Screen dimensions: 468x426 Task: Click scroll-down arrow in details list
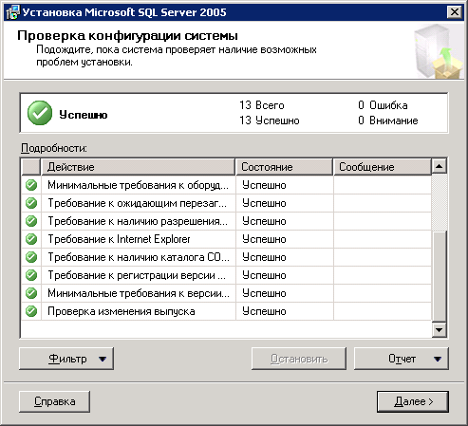coord(440,330)
